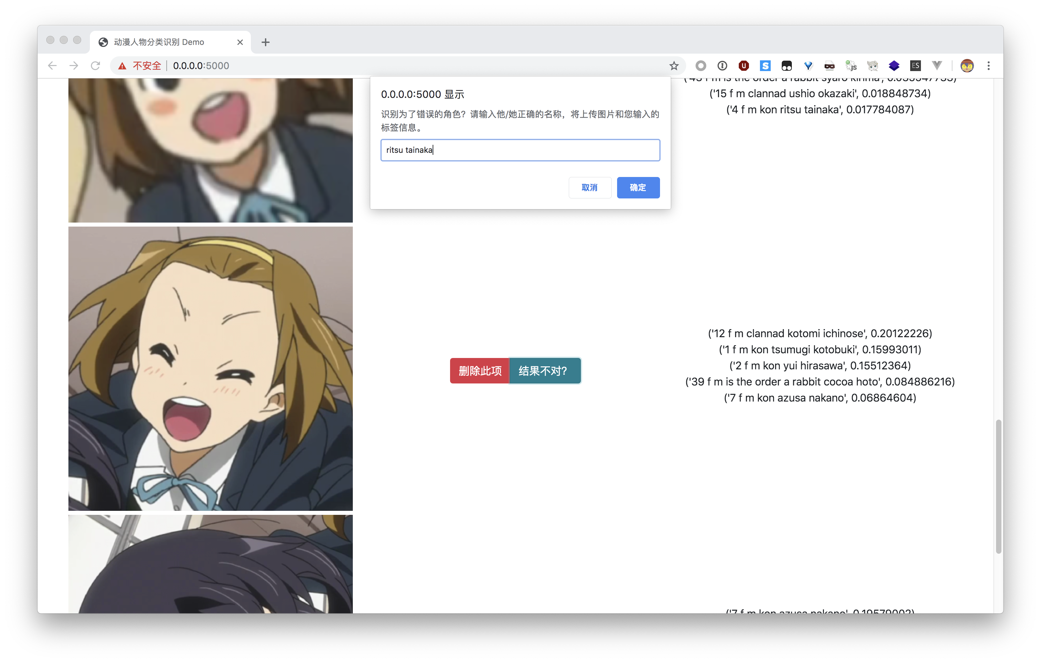Open the blue S extension icon
Viewport: 1041px width, 663px height.
click(x=765, y=66)
